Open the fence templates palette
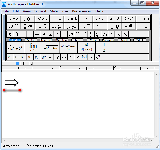This screenshot has width=160, height=150. (x=14, y=26)
